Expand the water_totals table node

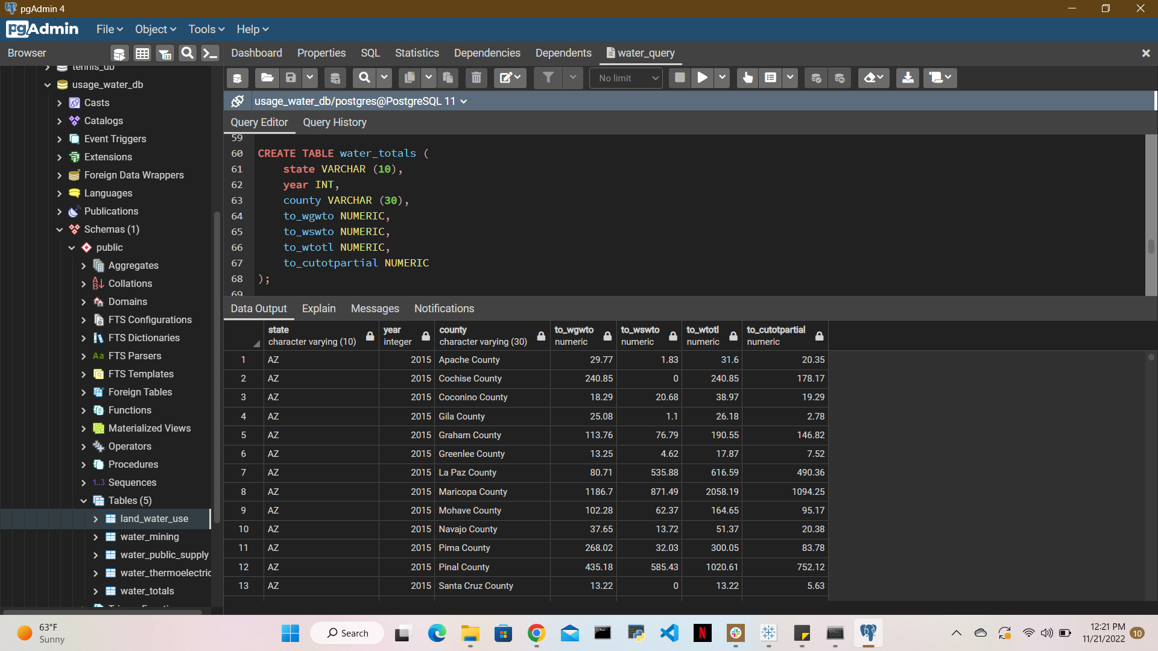(95, 591)
